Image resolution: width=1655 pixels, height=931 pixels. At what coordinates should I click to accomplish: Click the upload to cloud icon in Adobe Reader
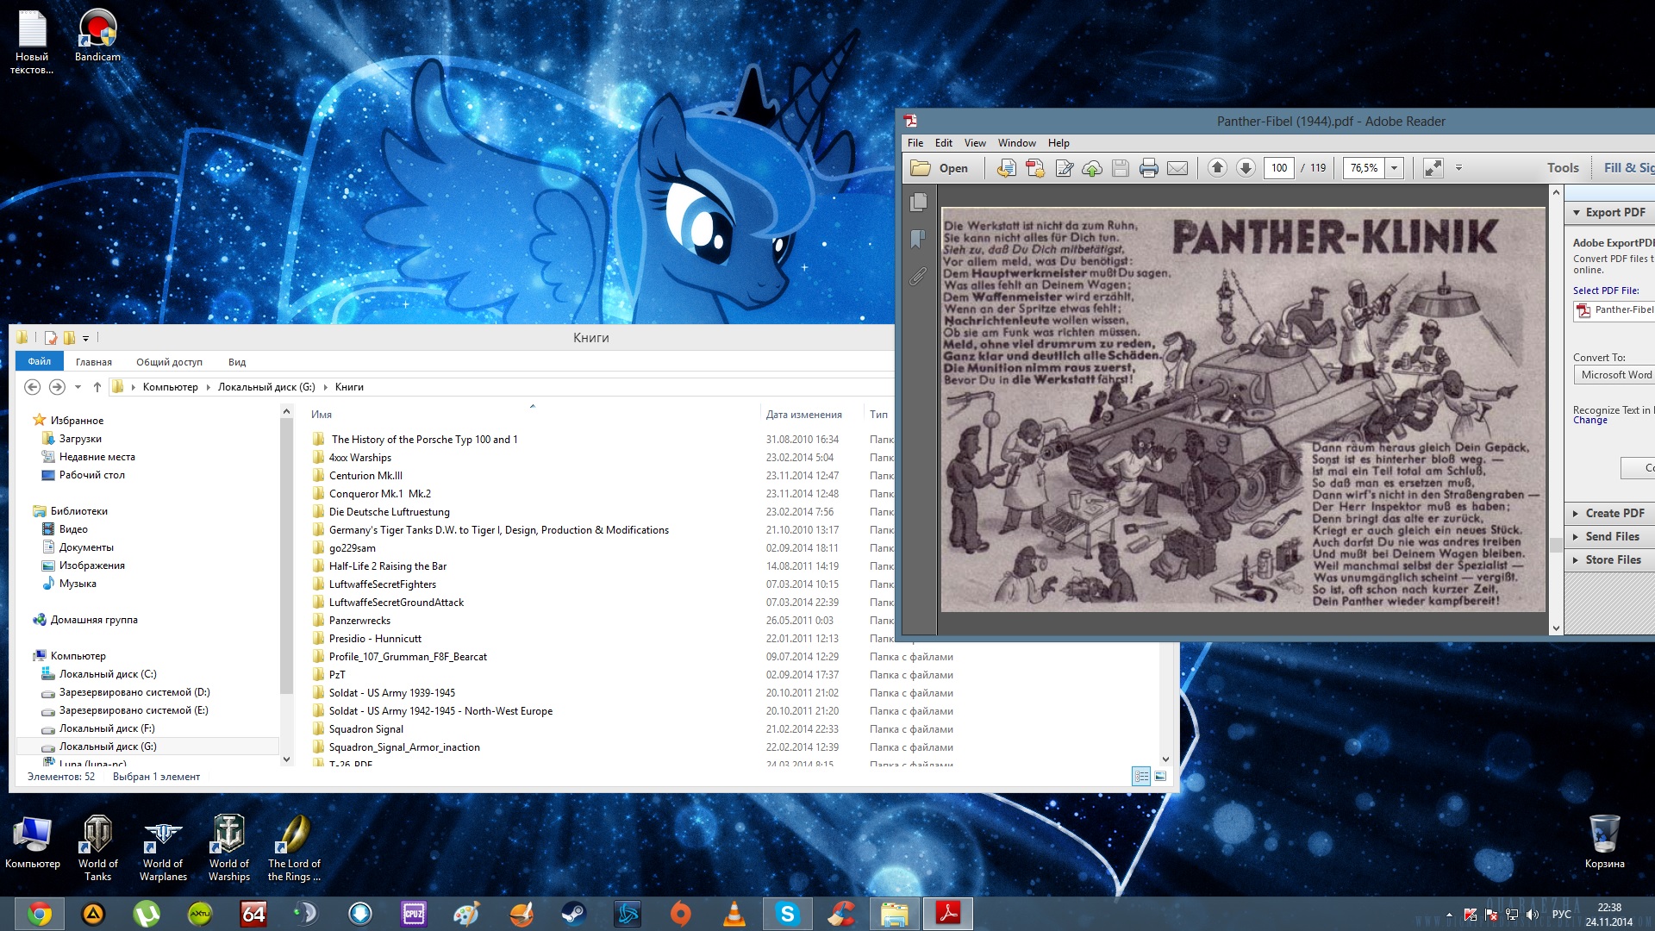[1092, 168]
